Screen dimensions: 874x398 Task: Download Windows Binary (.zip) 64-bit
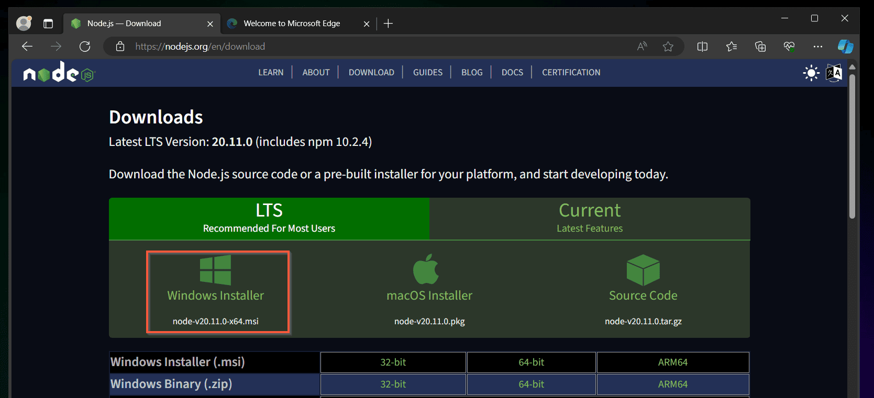point(532,384)
